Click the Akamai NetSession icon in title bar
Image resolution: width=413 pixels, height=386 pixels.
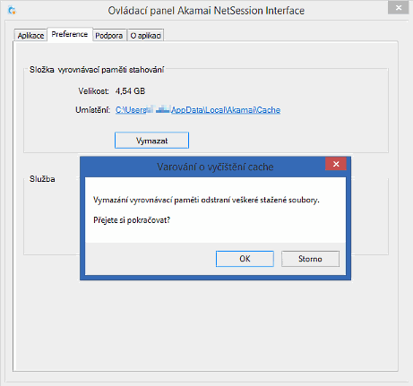click(x=12, y=11)
